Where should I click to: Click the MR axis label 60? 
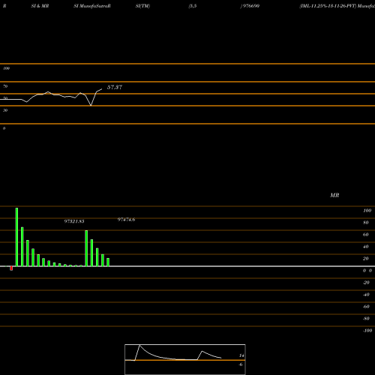pyautogui.click(x=366, y=235)
